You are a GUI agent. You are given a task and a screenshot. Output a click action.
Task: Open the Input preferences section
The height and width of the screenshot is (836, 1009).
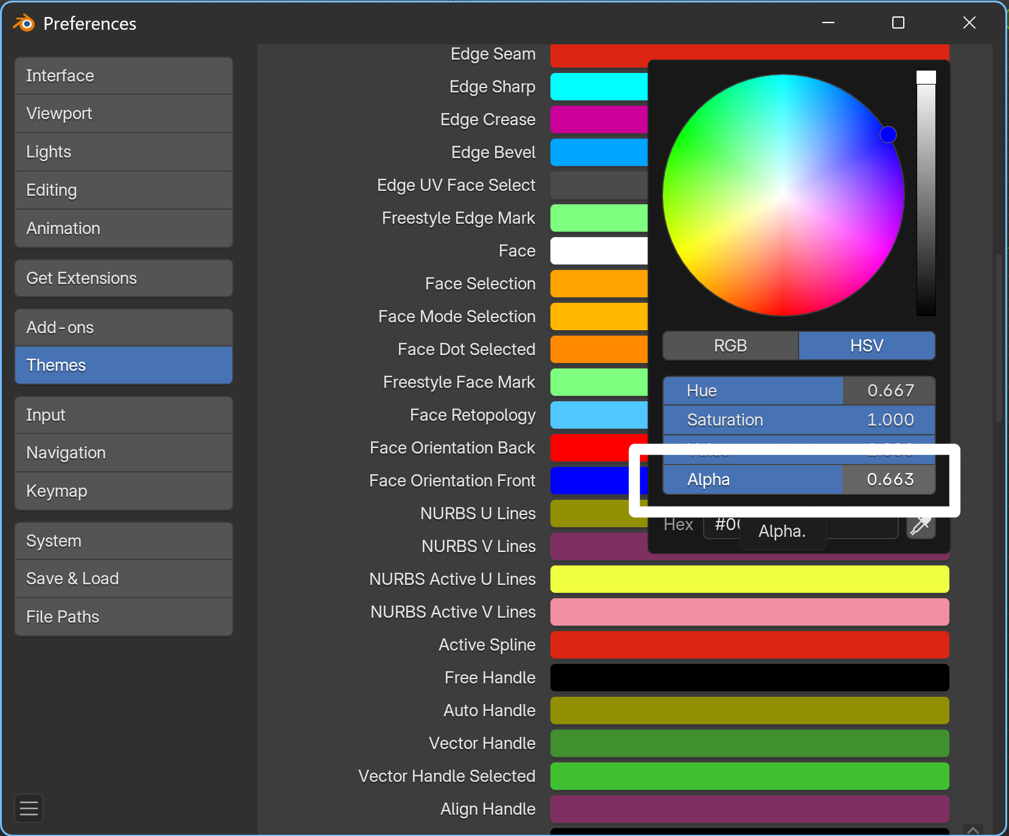[x=124, y=415]
